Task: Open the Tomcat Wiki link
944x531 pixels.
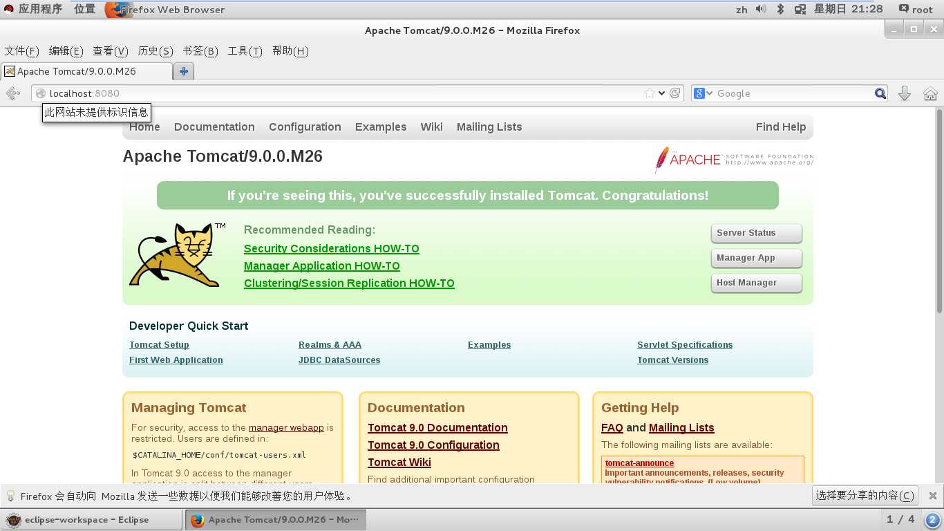Action: click(399, 462)
